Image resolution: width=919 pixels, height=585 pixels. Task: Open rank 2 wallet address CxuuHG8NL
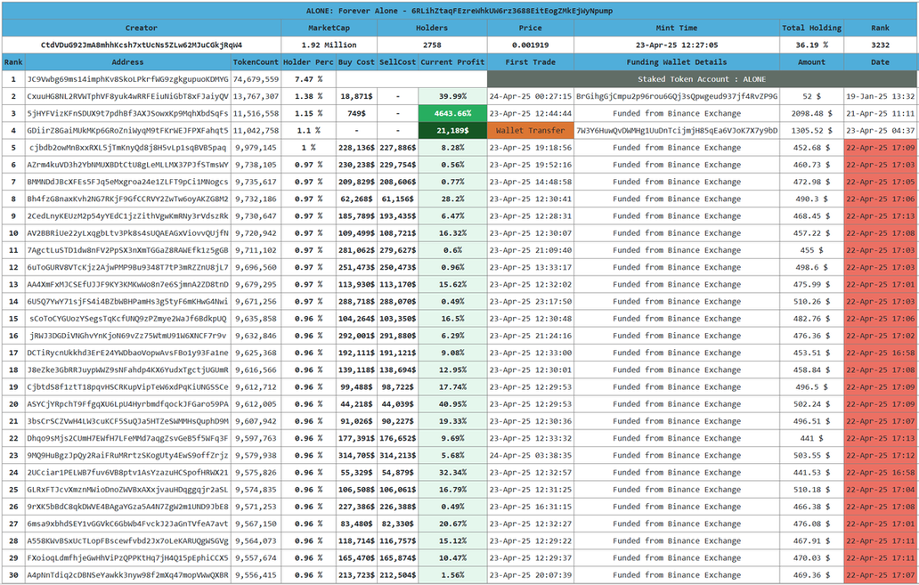[x=127, y=96]
